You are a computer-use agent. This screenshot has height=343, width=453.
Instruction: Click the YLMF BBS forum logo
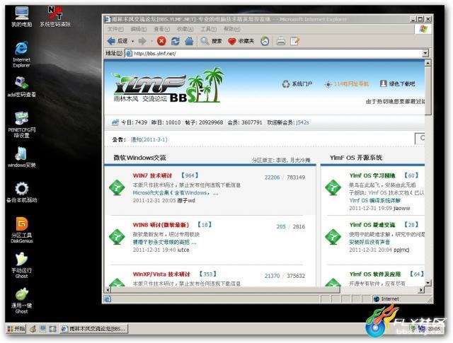pos(168,86)
